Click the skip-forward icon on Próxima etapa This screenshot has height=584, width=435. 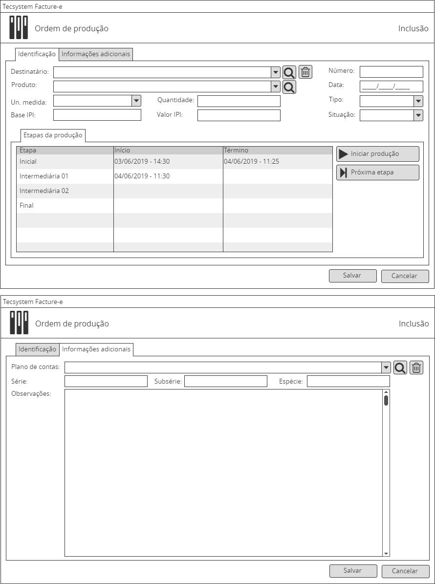click(344, 173)
